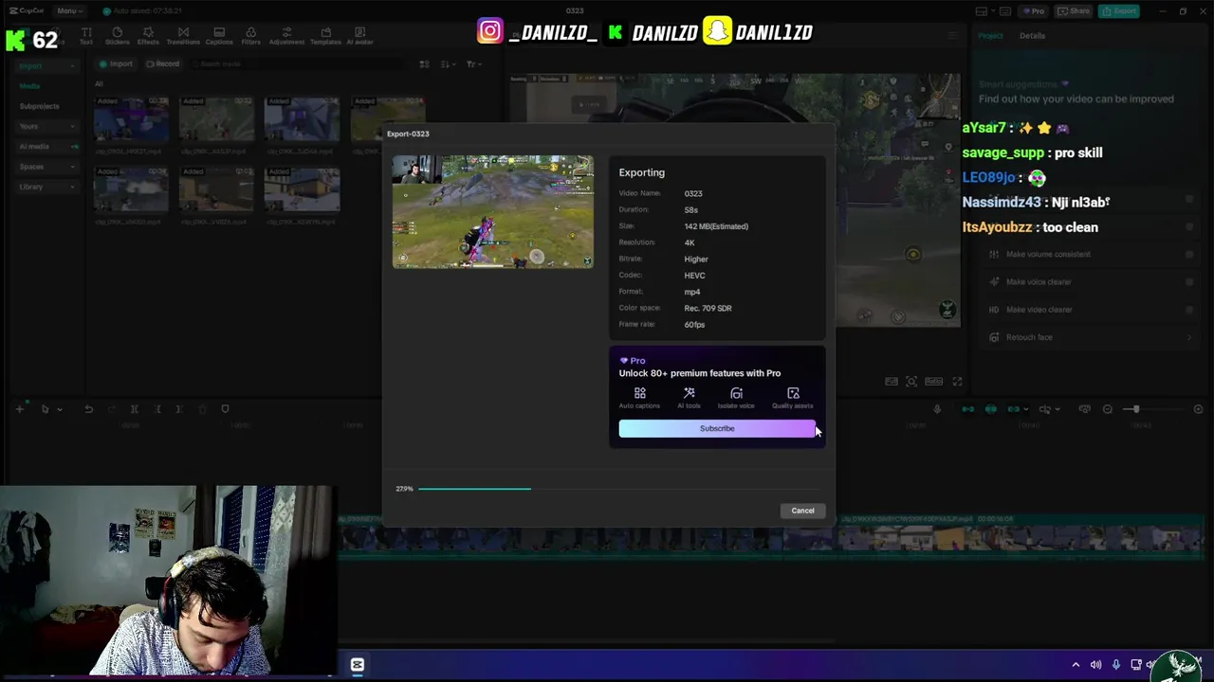Expand the Retouch face option
Viewport: 1214px width, 682px height.
pos(1189,338)
